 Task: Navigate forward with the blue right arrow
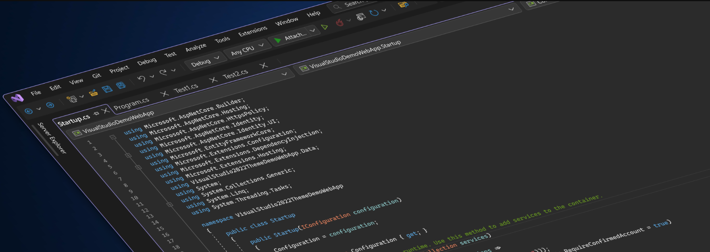point(50,105)
